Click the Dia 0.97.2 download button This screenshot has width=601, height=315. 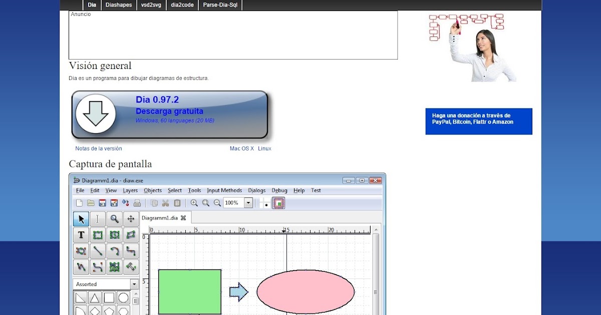[170, 114]
